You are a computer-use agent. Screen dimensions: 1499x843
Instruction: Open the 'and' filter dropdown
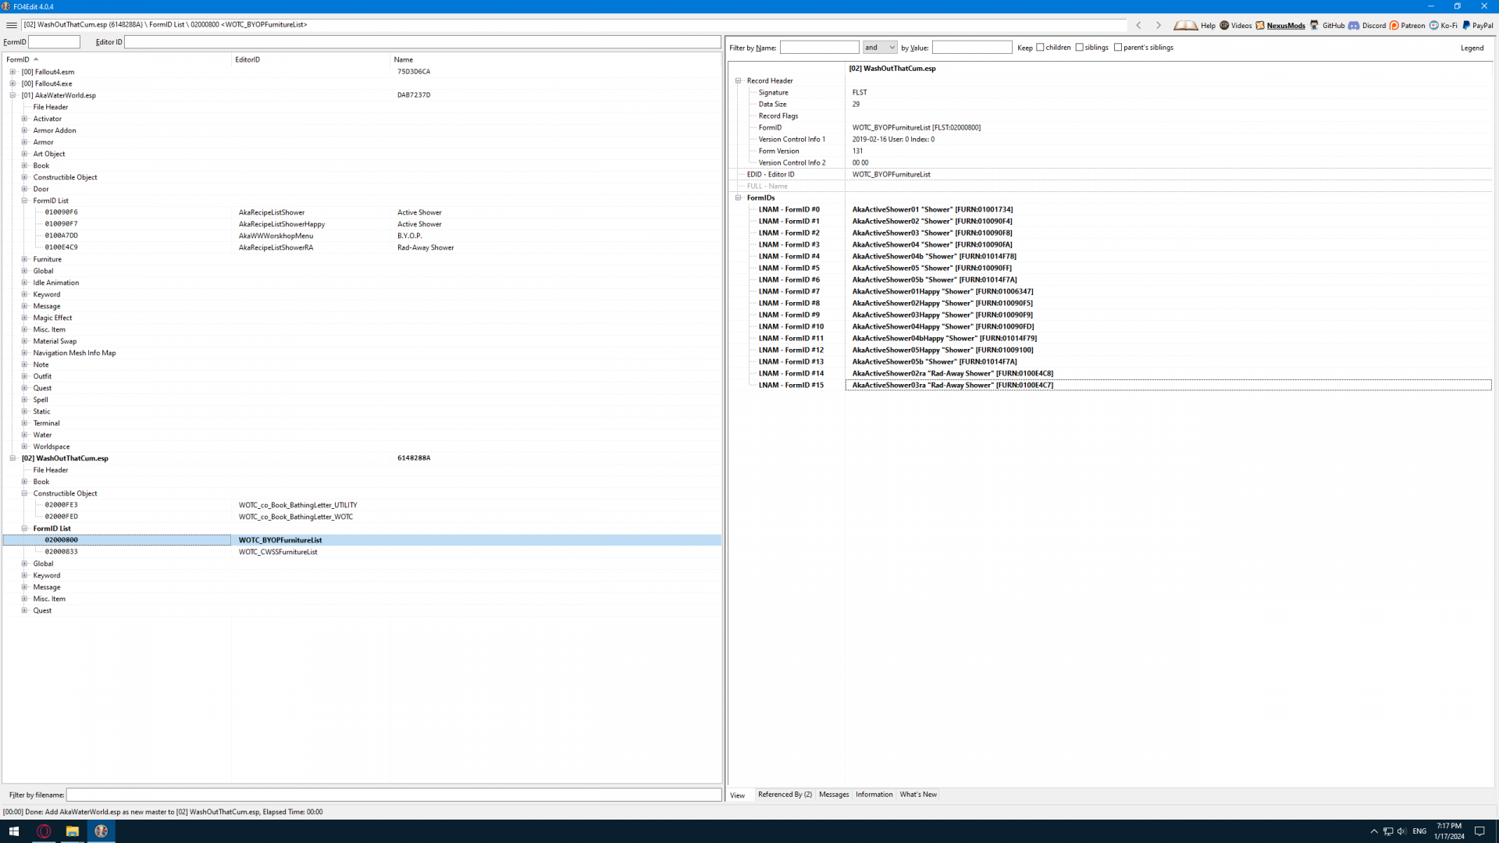[x=880, y=48]
